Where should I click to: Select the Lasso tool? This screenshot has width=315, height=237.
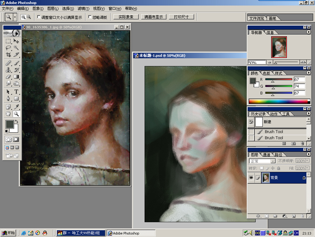8,48
